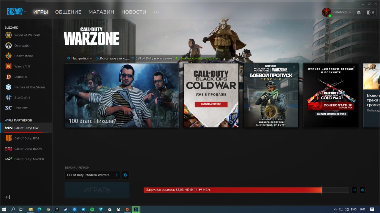Switch ENG input language indicator
The image size is (380, 213).
[354, 209]
